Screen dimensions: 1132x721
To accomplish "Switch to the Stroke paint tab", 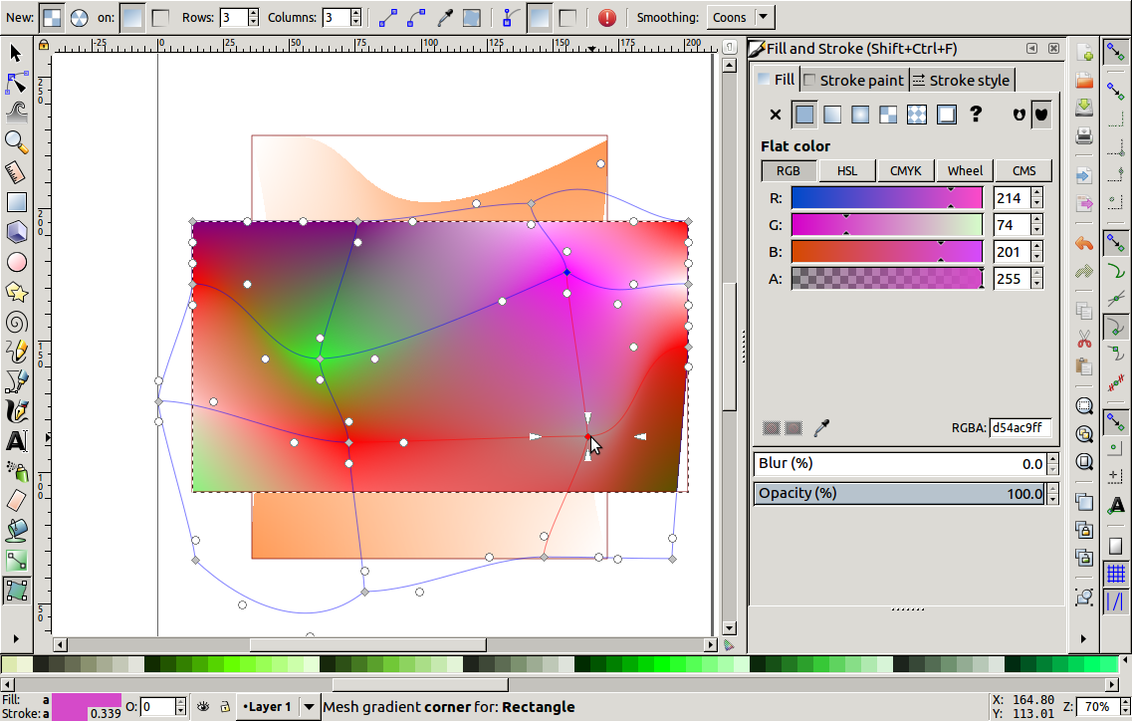I will 854,81.
